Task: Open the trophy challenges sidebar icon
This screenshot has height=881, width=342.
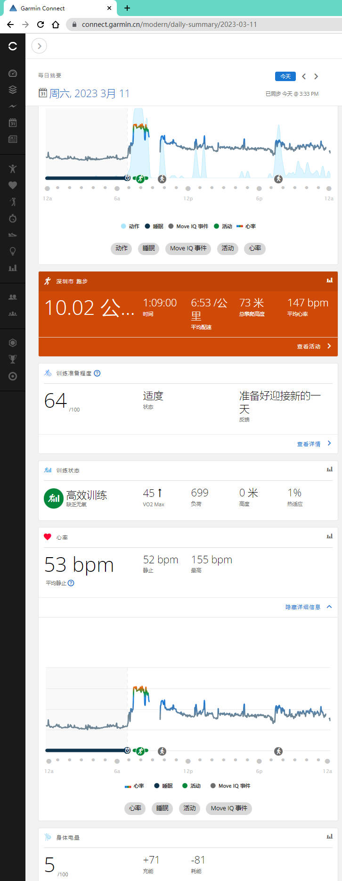Action: (x=13, y=359)
